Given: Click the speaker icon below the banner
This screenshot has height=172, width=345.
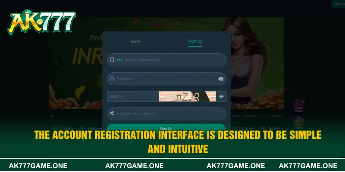Looking at the screenshot, I should (x=52, y=116).
